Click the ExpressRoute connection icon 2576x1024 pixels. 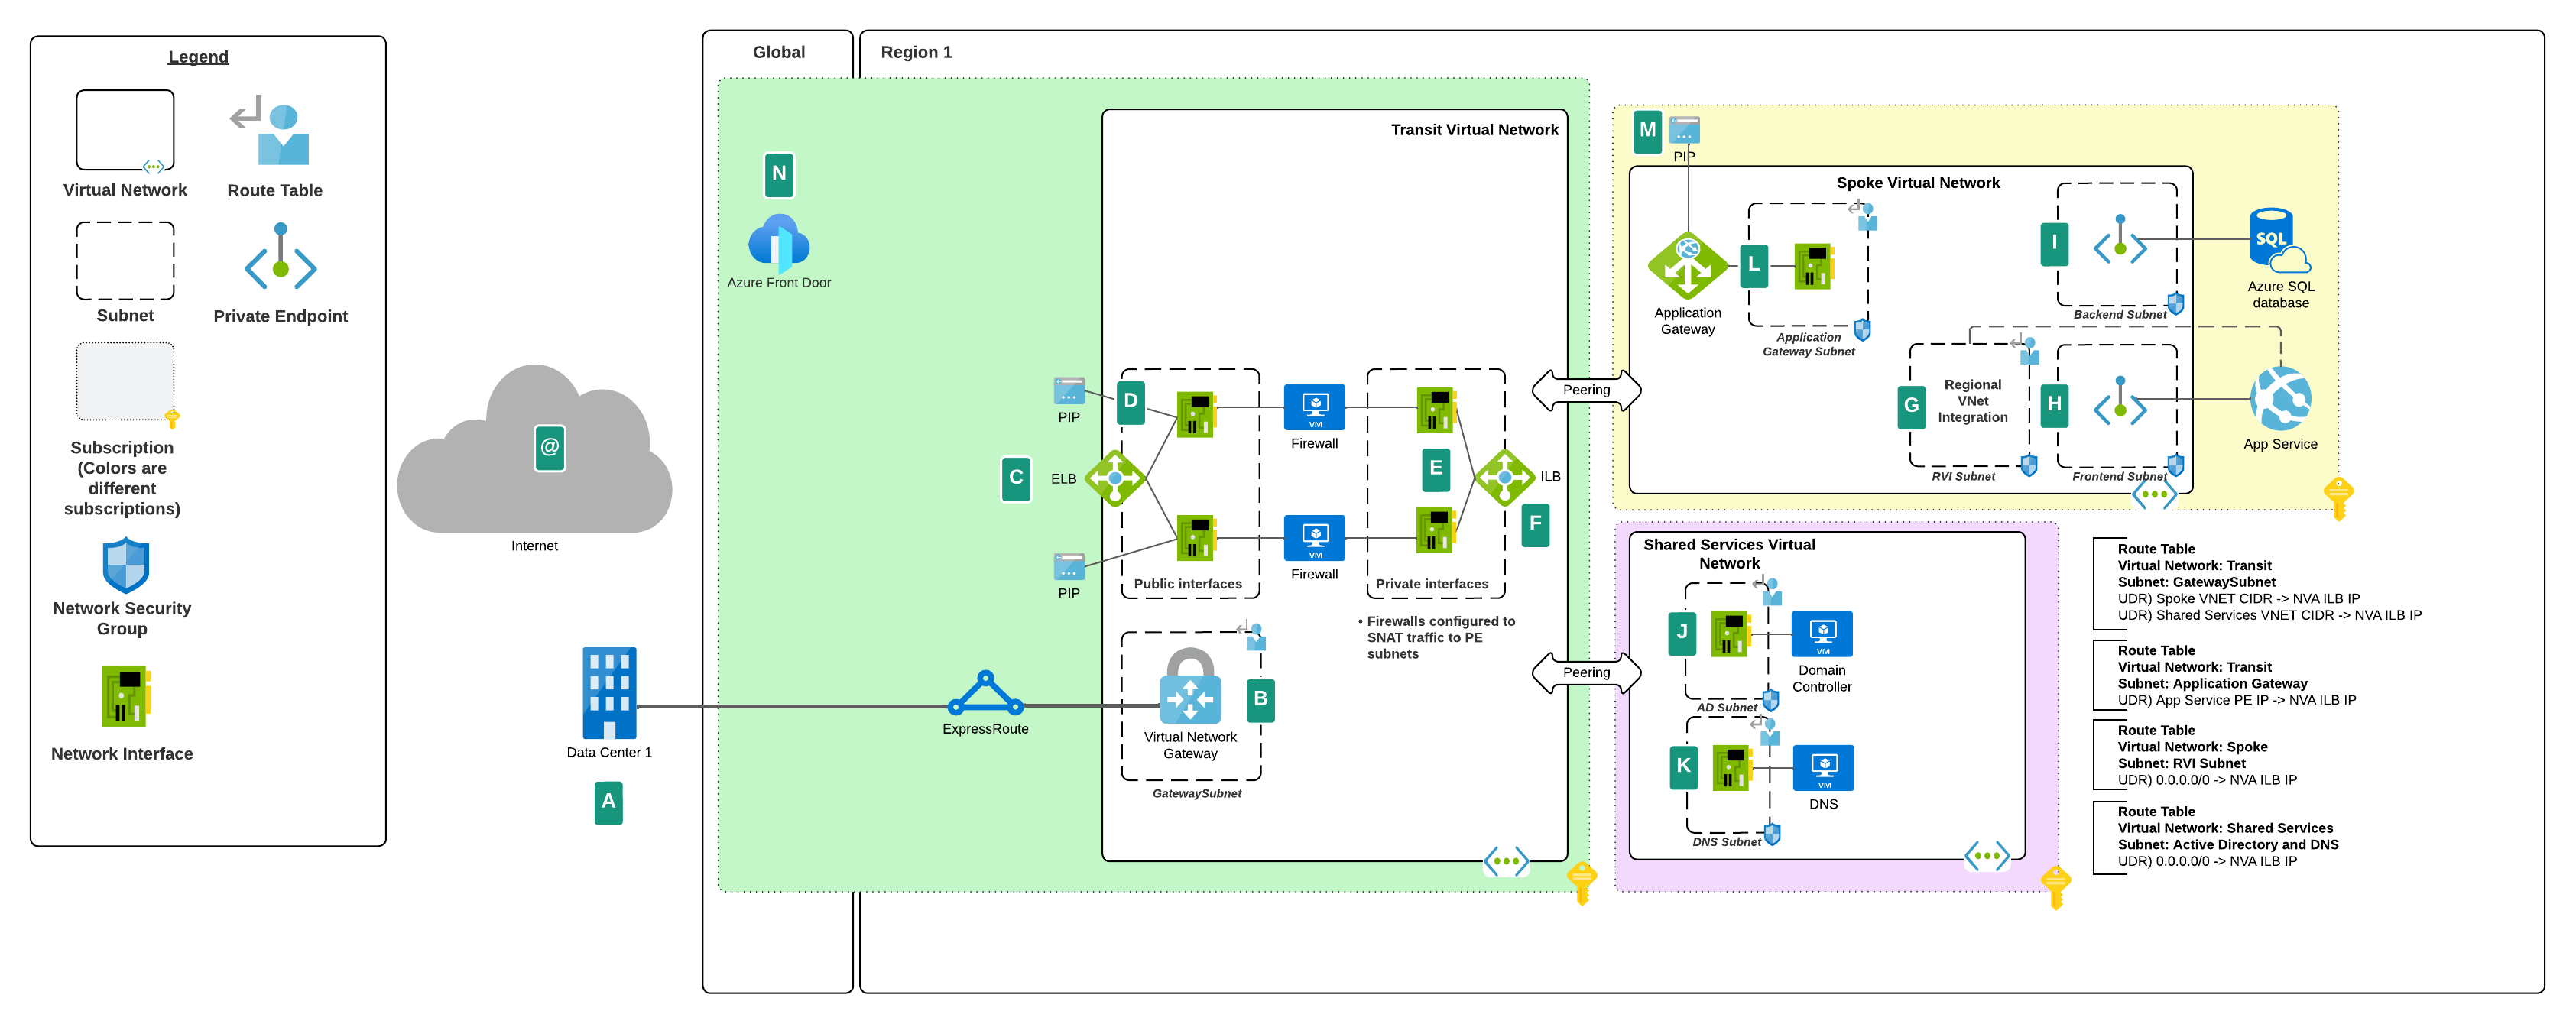coord(986,693)
